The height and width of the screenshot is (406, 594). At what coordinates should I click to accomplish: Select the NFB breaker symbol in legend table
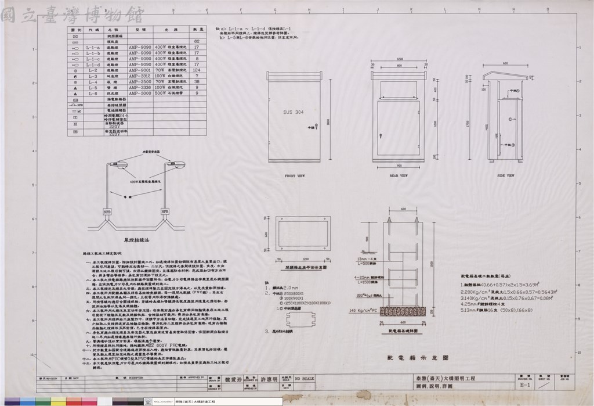pos(75,105)
